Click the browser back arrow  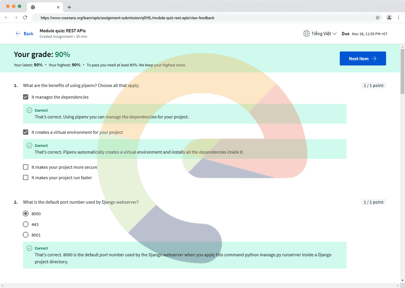click(x=6, y=17)
